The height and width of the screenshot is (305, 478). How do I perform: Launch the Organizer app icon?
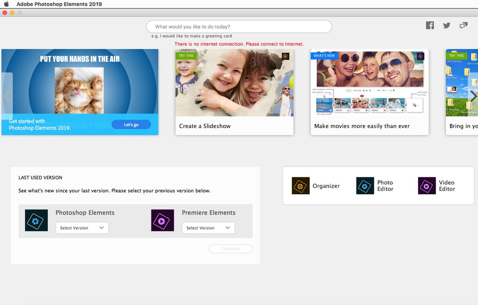click(x=301, y=186)
